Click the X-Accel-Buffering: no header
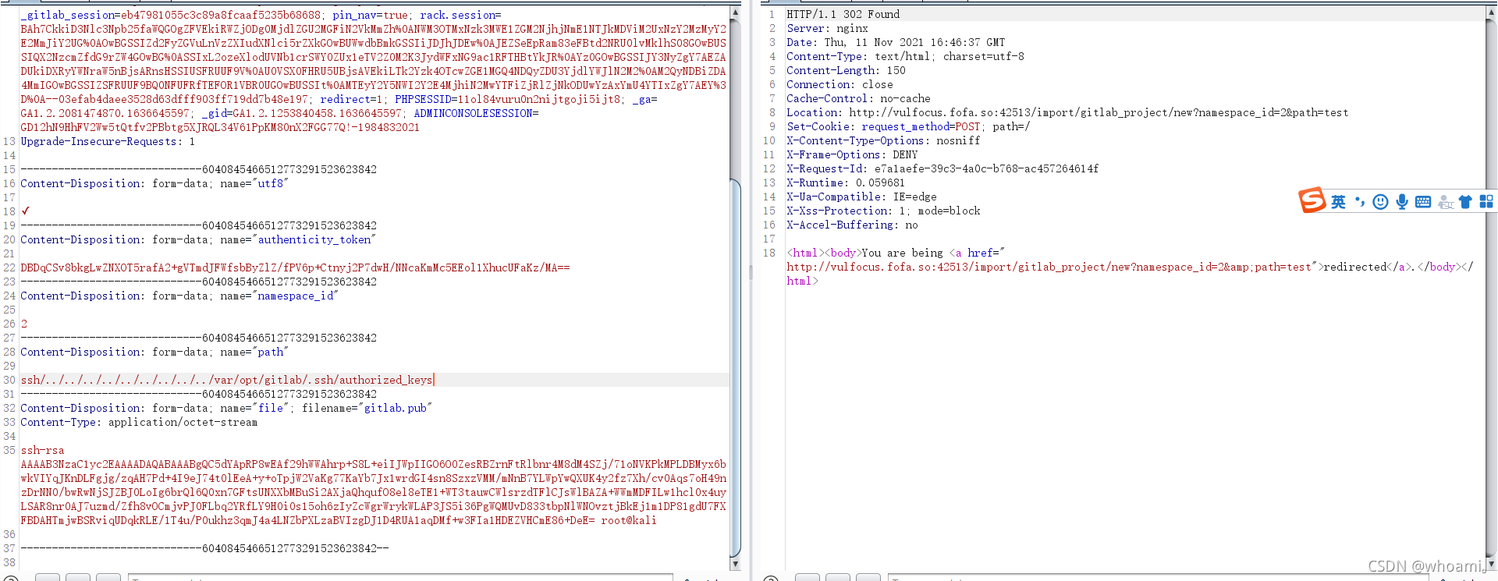This screenshot has width=1498, height=581. click(852, 225)
